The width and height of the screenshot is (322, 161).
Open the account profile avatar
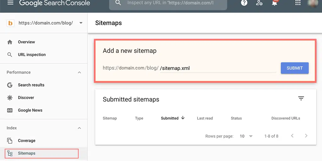pos(313,3)
